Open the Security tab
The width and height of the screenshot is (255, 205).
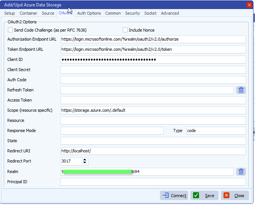tap(132, 13)
